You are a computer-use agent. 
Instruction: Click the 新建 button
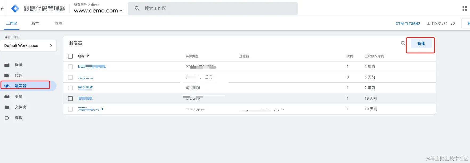421,44
